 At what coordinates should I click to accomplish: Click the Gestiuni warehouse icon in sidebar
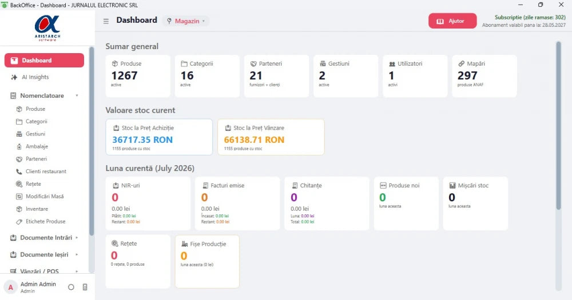[19, 134]
